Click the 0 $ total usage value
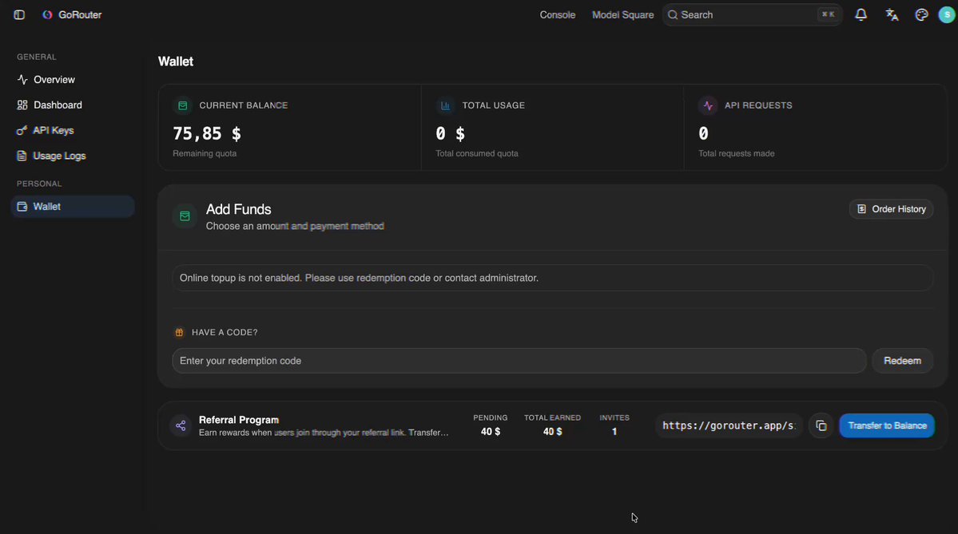This screenshot has height=534, width=958. 451,133
